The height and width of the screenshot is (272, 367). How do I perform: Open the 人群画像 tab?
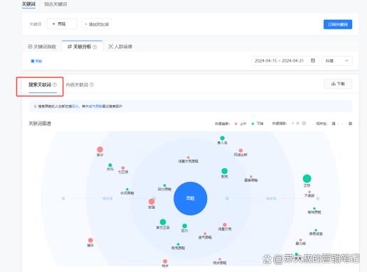[120, 47]
